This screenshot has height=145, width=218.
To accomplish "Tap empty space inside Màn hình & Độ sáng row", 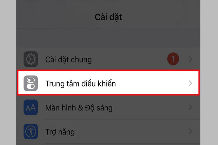I will pyautogui.click(x=150, y=107).
